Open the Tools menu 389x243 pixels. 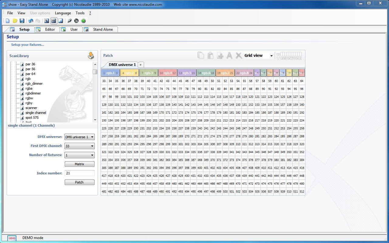pos(80,13)
